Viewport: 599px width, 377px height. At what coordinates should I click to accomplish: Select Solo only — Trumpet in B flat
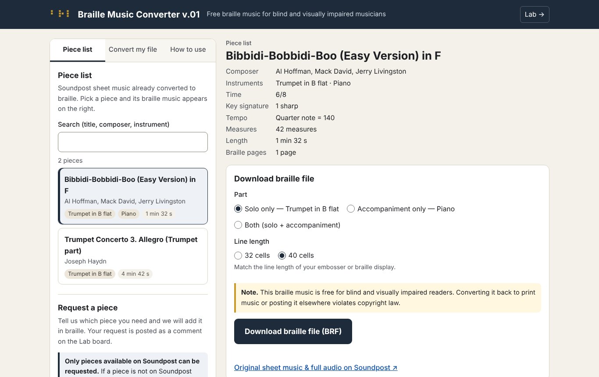286,209
